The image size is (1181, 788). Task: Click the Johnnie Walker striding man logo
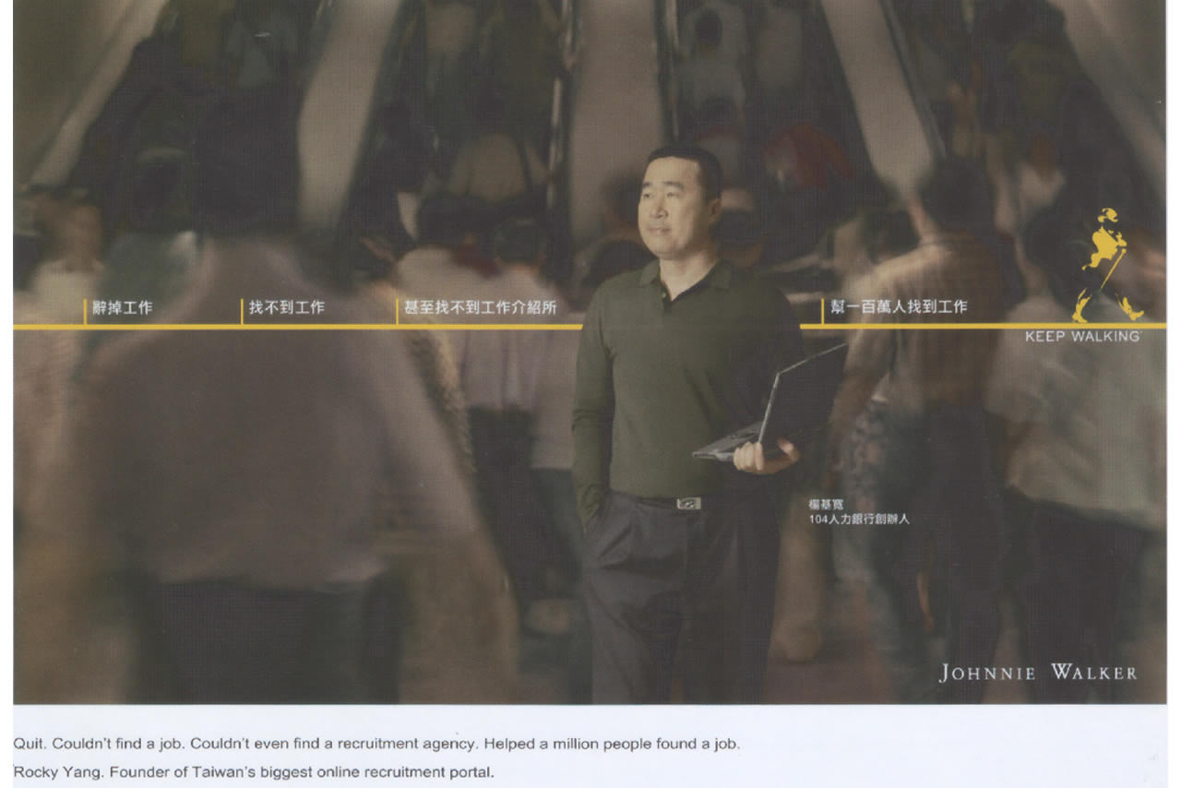click(1105, 265)
